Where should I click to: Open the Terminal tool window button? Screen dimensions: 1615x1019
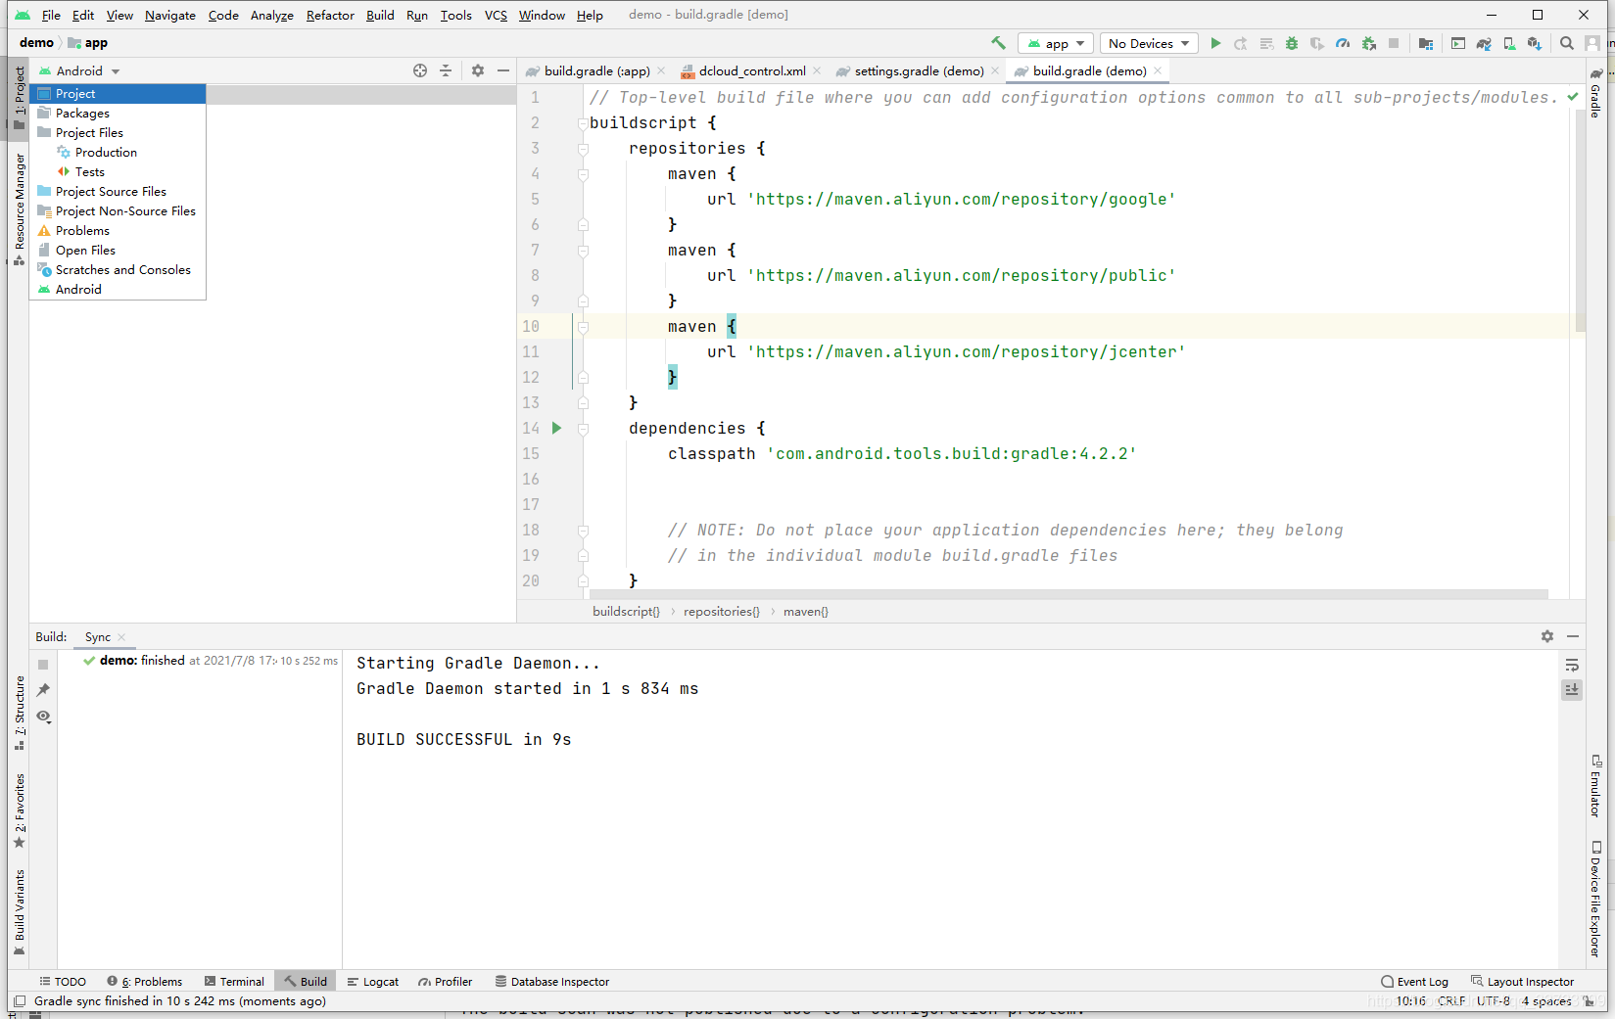pos(234,981)
